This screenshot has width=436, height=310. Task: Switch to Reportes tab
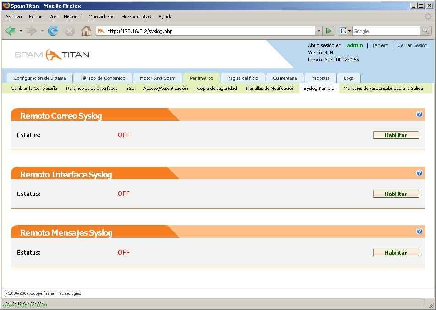click(320, 78)
